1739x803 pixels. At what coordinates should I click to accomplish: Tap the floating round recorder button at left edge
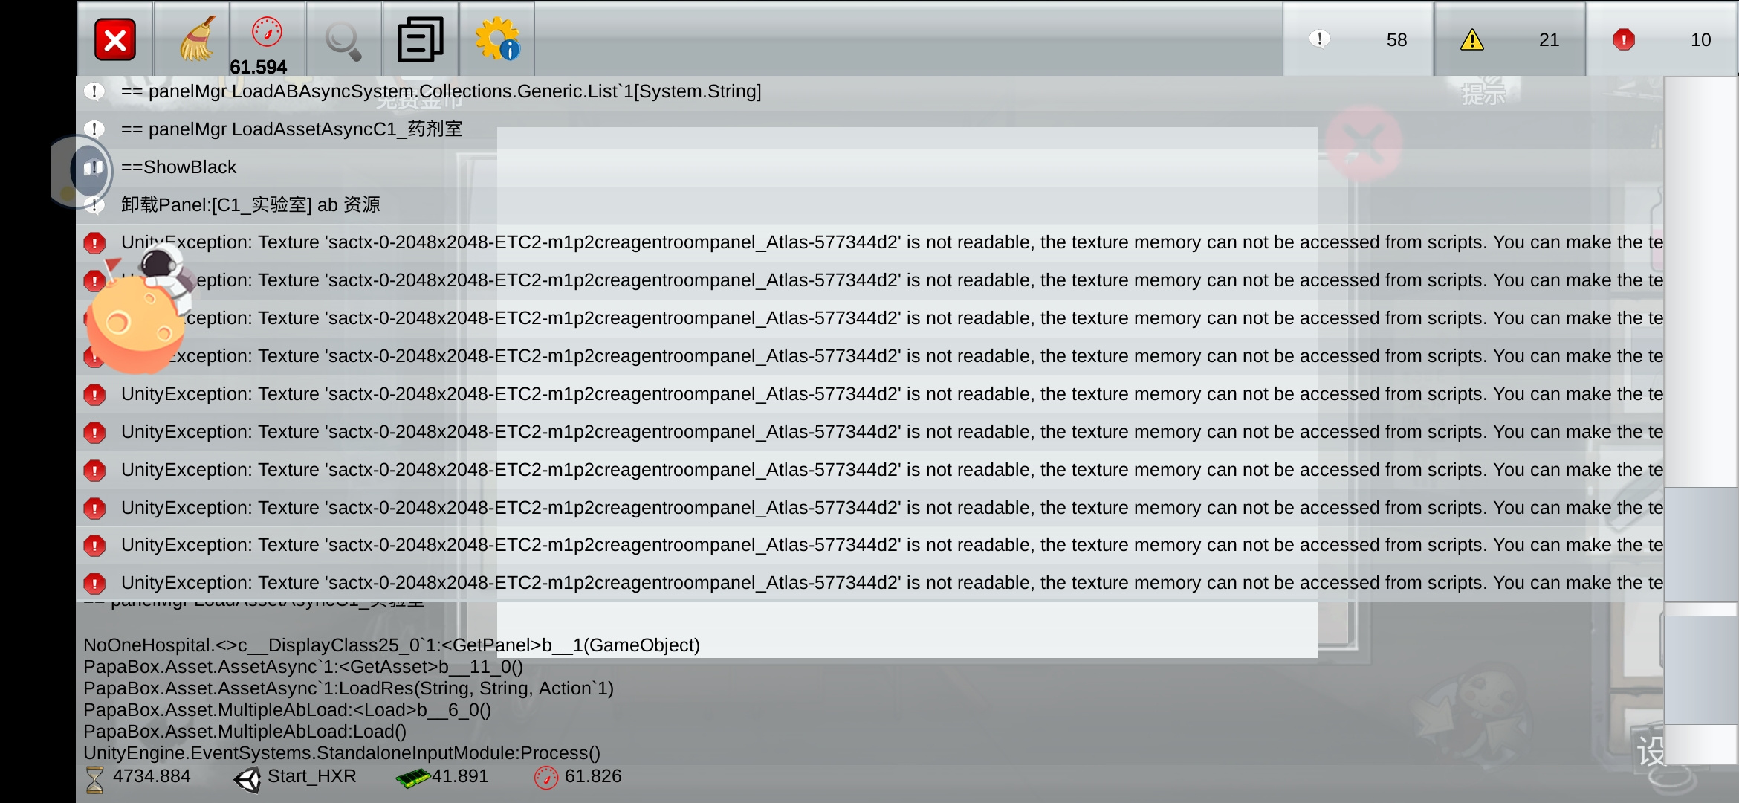(83, 170)
